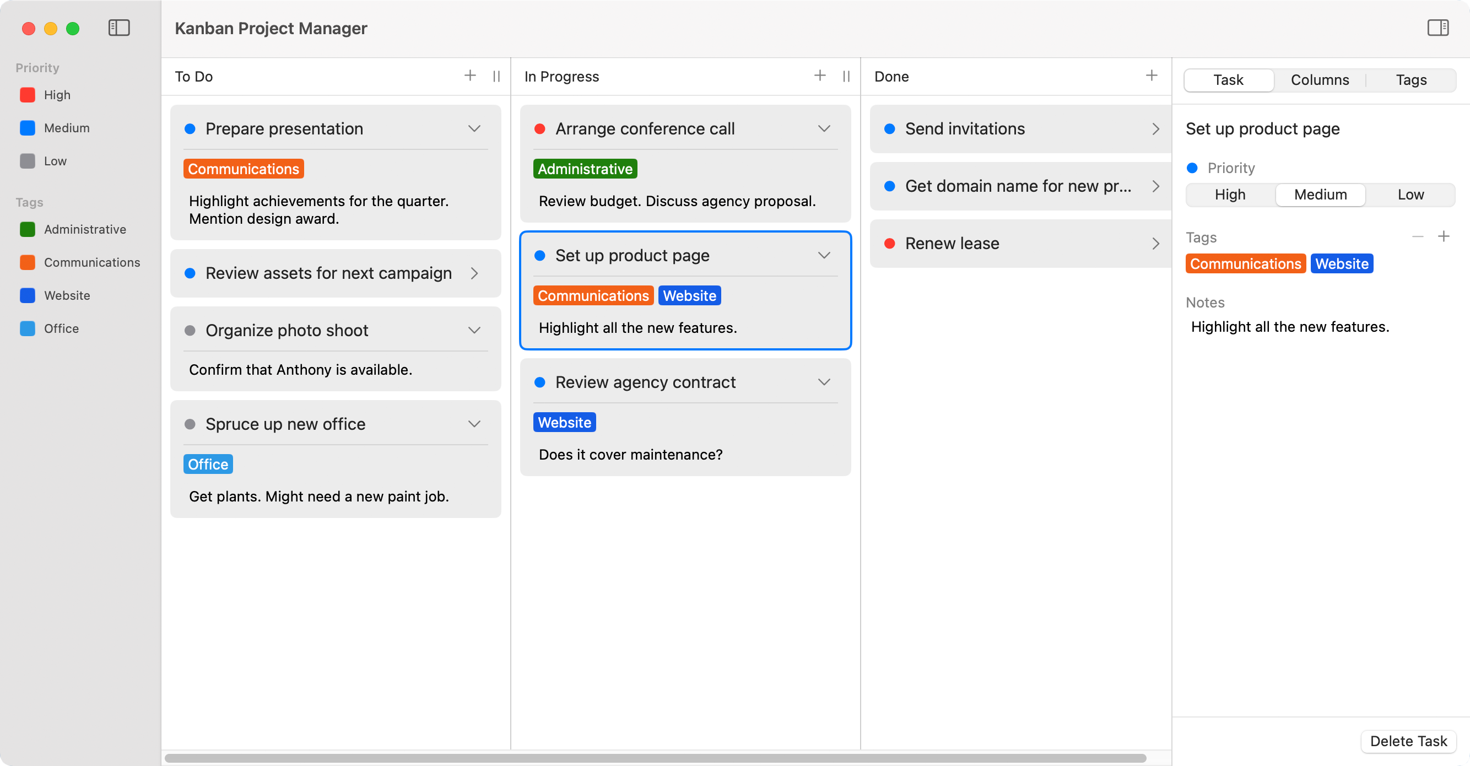
Task: Click priority dot on Renew lease card
Action: [x=889, y=244]
